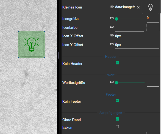Click the link icon next to Kleines Icon

pos(112,7)
